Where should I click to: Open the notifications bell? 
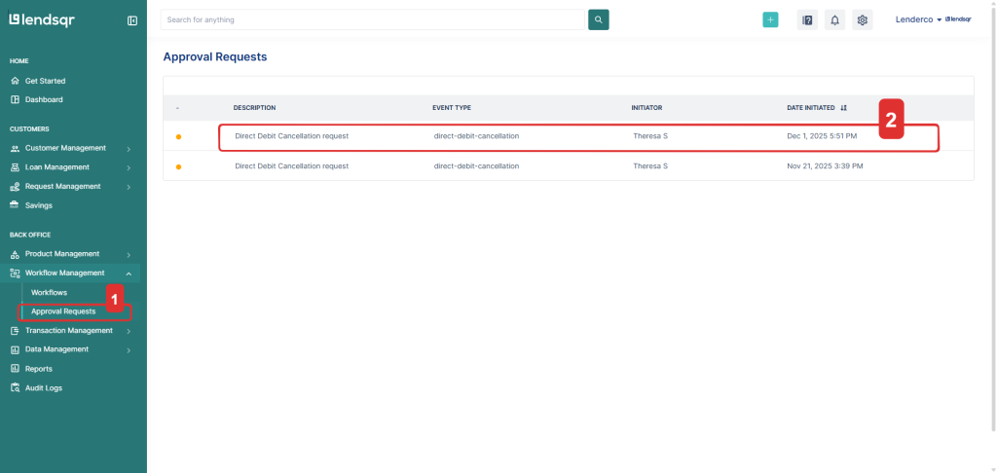click(x=834, y=19)
